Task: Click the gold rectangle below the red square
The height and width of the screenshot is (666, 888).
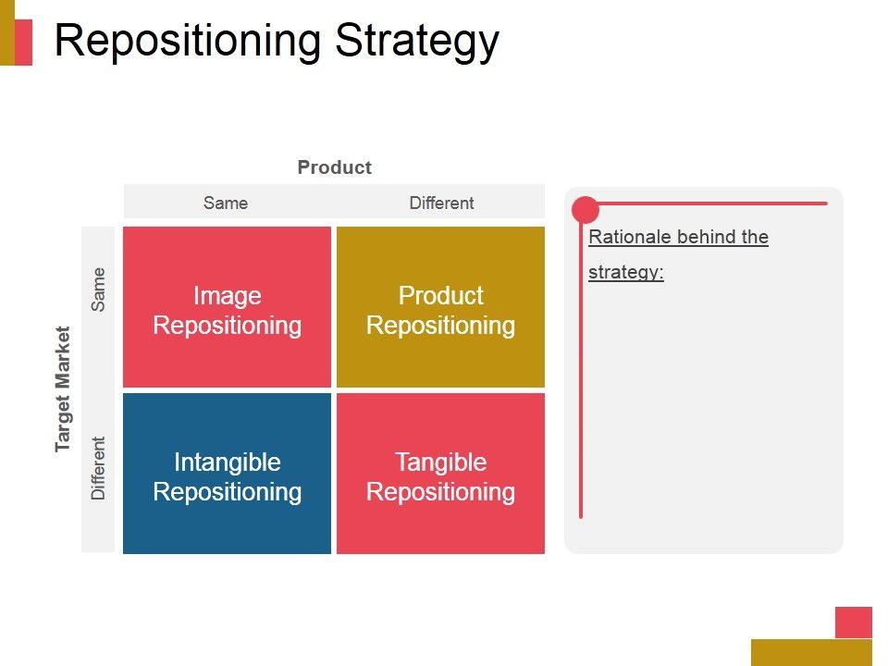Action: [811, 652]
